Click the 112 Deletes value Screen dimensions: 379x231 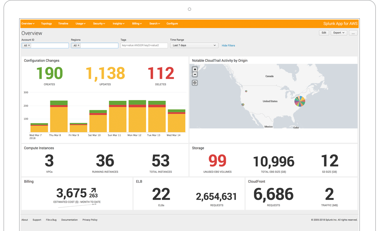[x=161, y=73]
